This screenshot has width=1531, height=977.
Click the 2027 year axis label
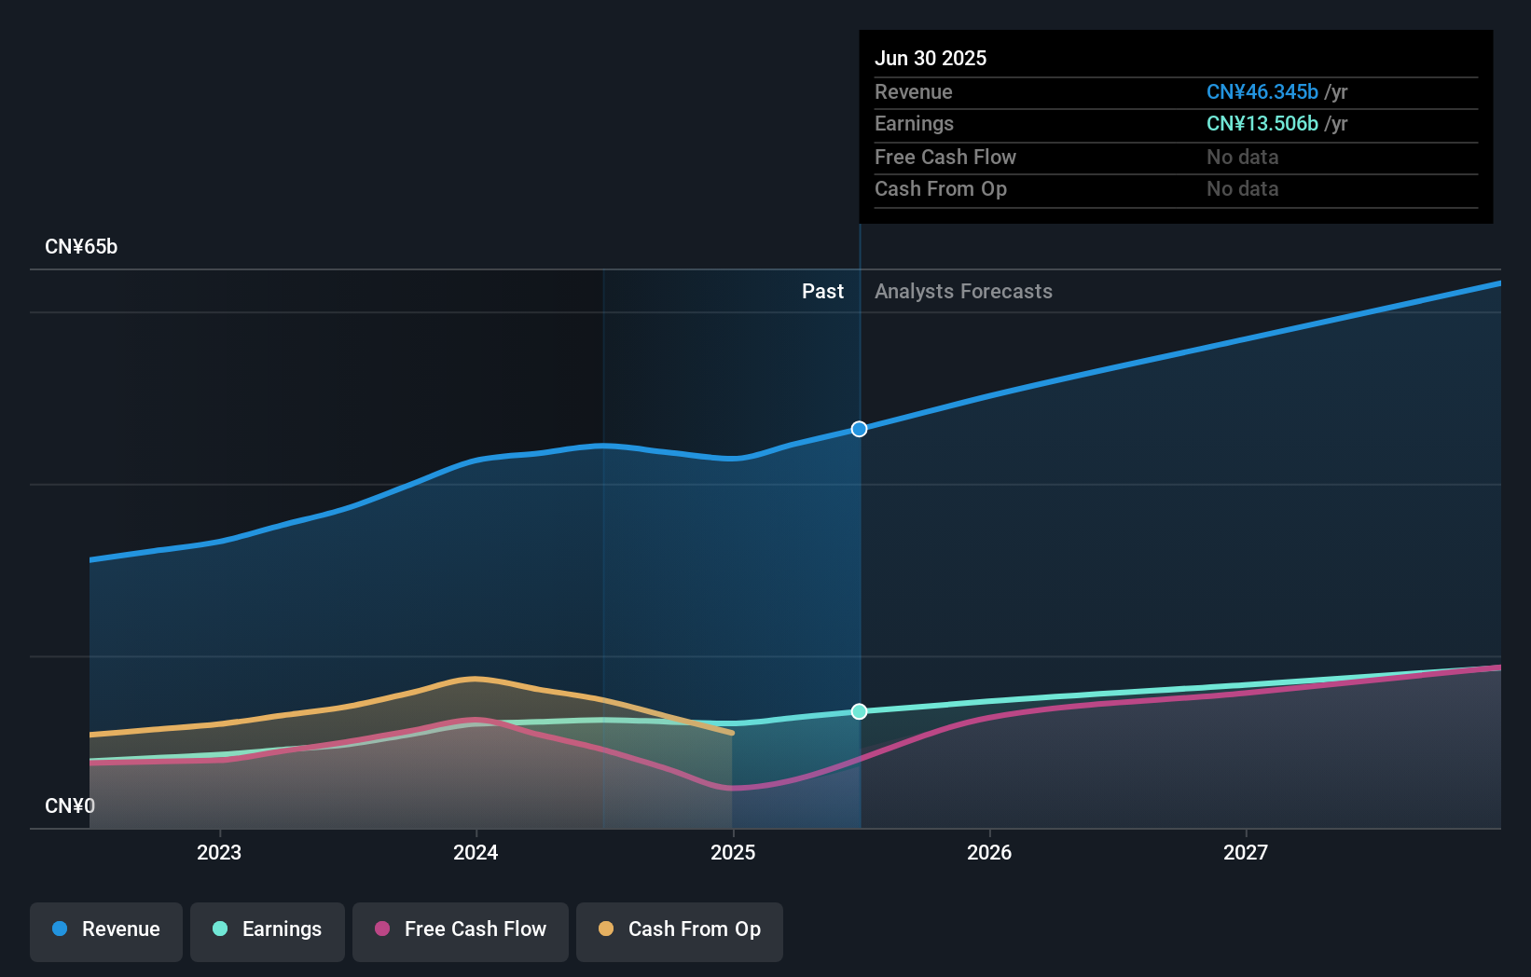coord(1247,852)
